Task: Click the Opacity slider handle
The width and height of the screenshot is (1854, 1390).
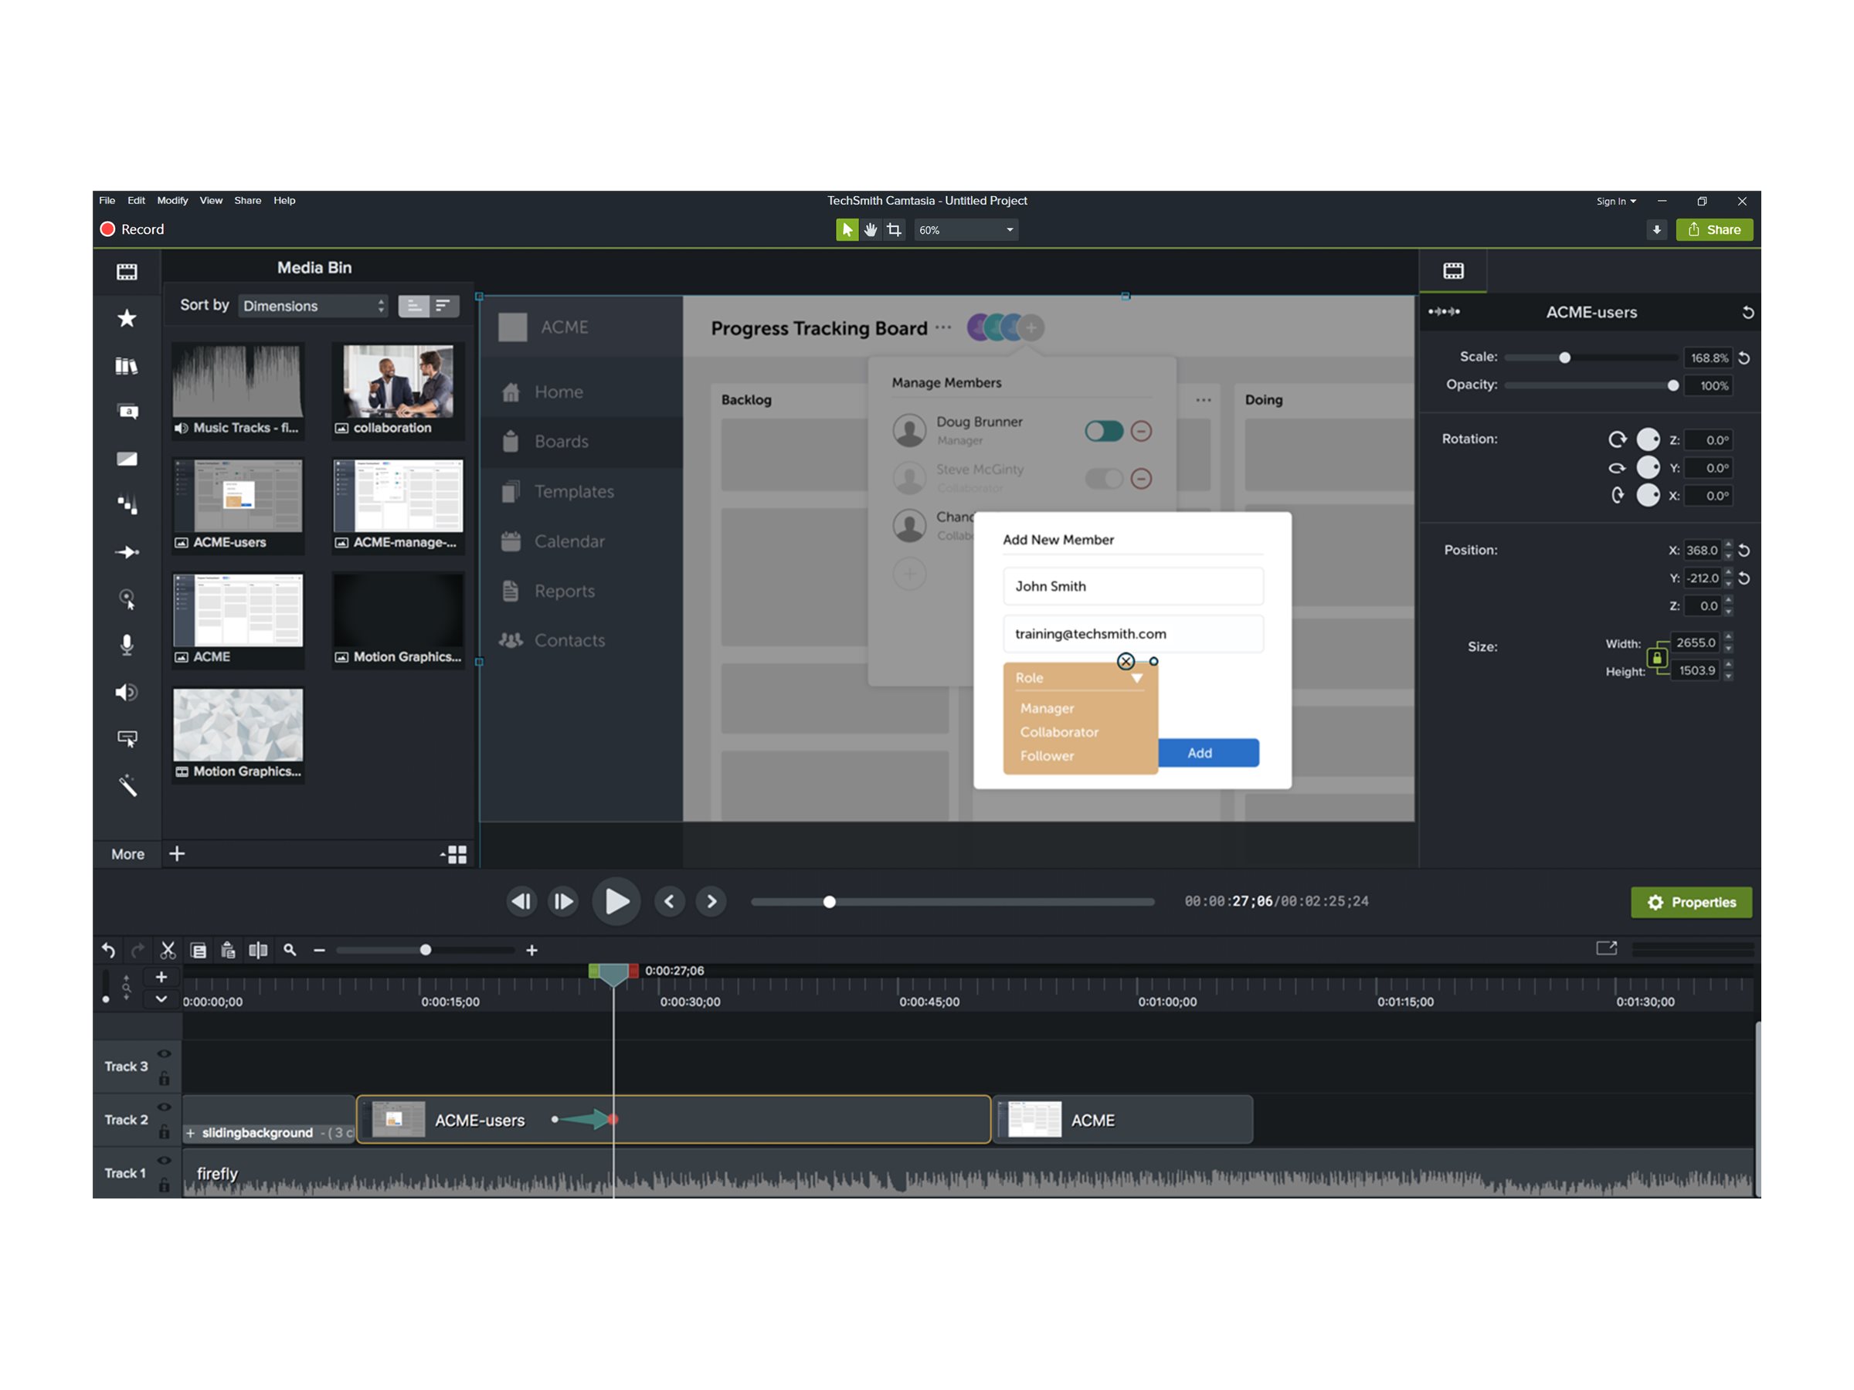Action: tap(1673, 386)
